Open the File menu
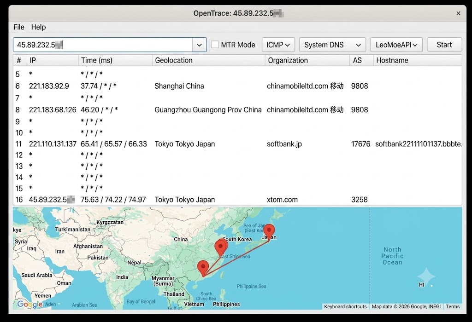 18,27
